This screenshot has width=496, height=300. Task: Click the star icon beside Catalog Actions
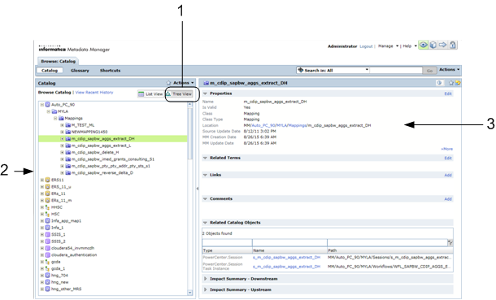click(168, 83)
